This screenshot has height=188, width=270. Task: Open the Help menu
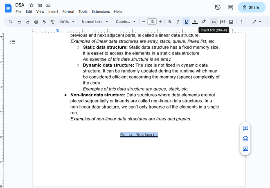coord(118,11)
